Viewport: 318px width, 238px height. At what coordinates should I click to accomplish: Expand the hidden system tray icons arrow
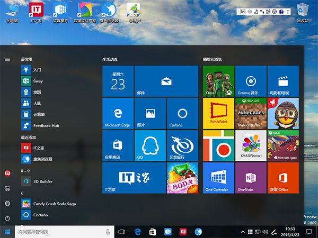[x=243, y=232]
